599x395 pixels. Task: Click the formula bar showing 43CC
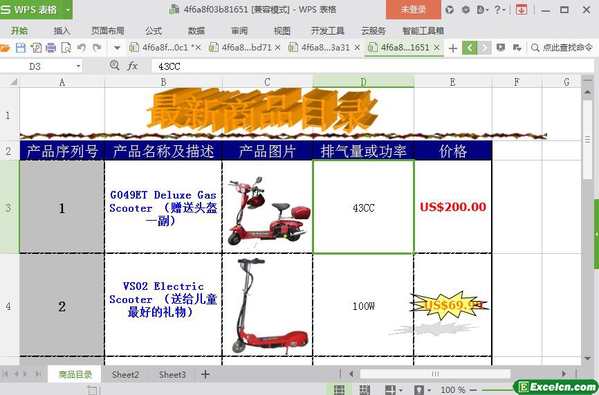click(x=372, y=66)
